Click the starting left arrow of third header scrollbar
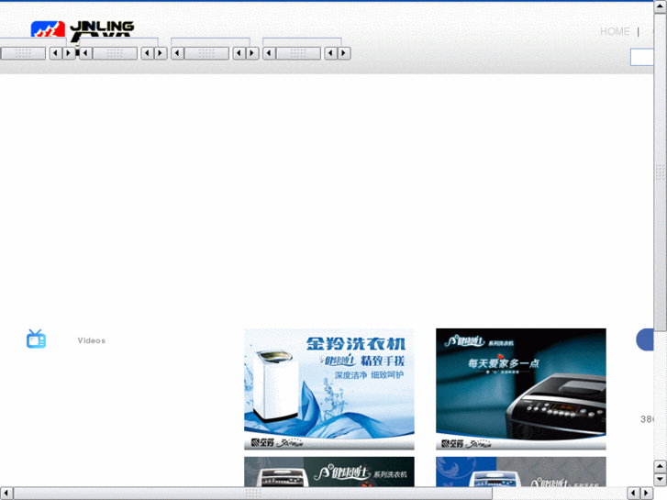This screenshot has width=667, height=500. (177, 53)
